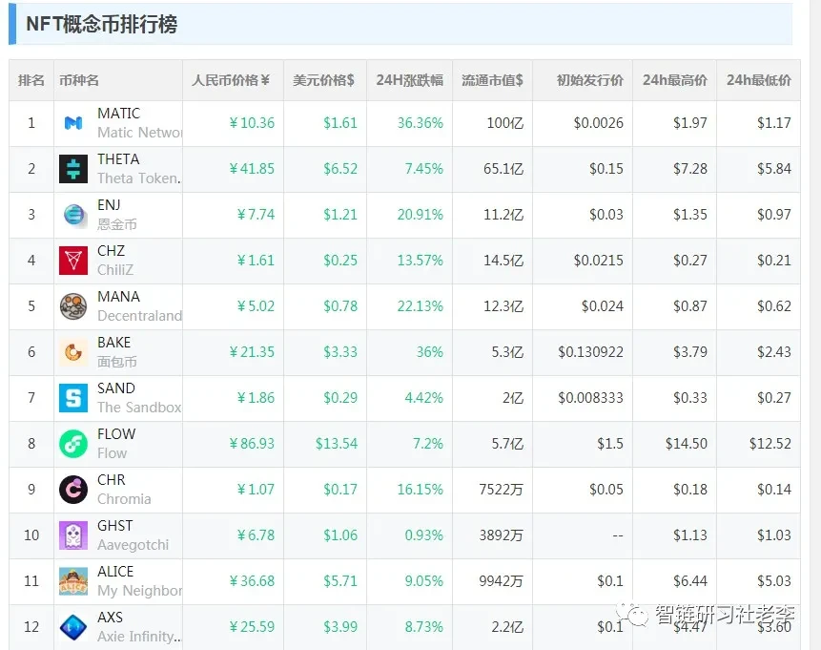Click the 9942万 market cap of ALICE

pos(501,581)
